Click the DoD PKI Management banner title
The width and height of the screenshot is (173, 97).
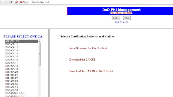121,10
